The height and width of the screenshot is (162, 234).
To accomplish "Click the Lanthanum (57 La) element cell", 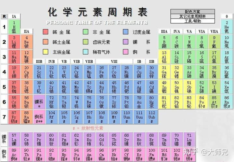I will point(14,140).
